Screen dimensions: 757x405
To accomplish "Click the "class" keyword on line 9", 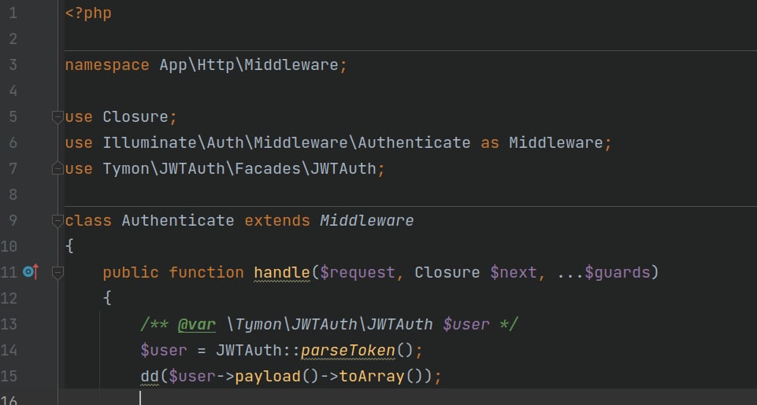I will click(x=88, y=221).
